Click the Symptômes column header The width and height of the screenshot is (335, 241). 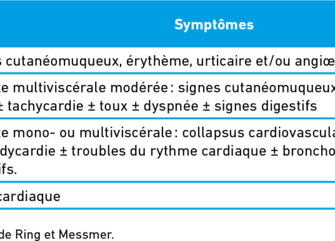214,25
